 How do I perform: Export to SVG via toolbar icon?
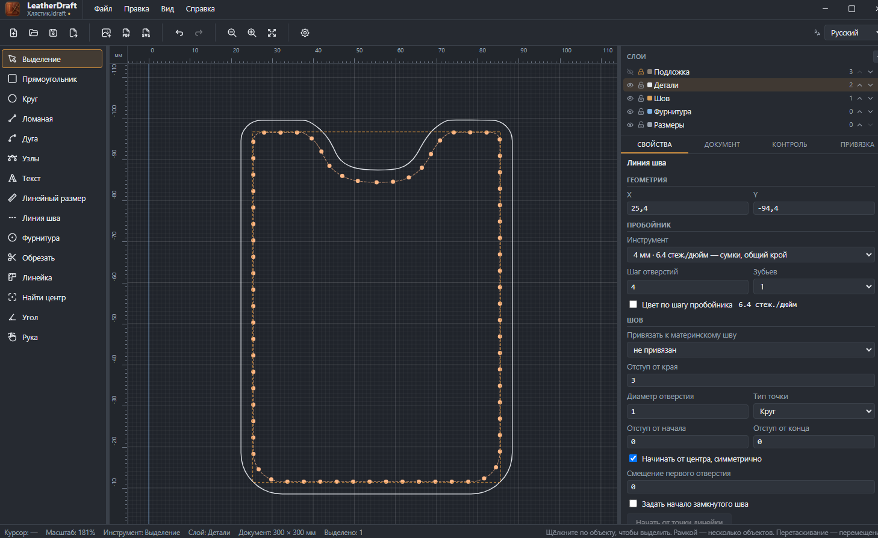[x=146, y=33]
